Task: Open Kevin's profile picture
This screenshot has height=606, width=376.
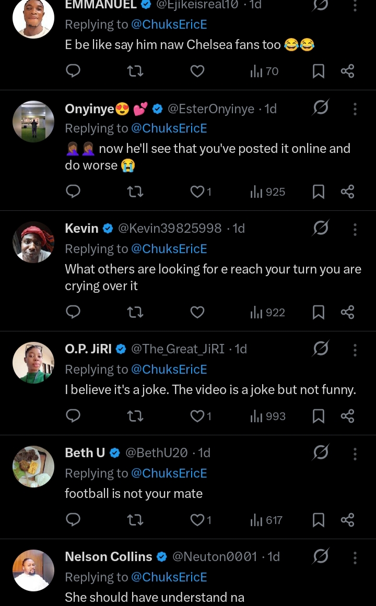Action: (x=33, y=242)
